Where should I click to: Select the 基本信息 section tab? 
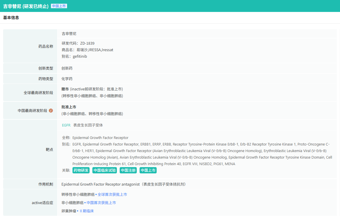pos(11,18)
